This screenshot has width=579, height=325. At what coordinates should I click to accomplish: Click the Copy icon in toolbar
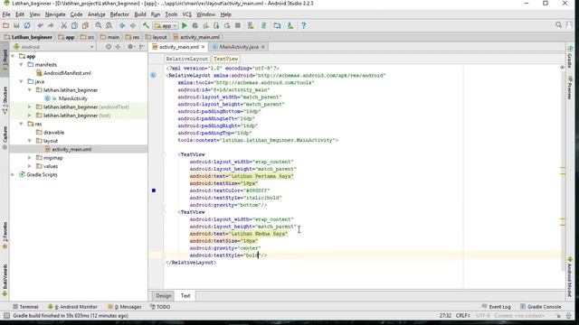(x=74, y=25)
